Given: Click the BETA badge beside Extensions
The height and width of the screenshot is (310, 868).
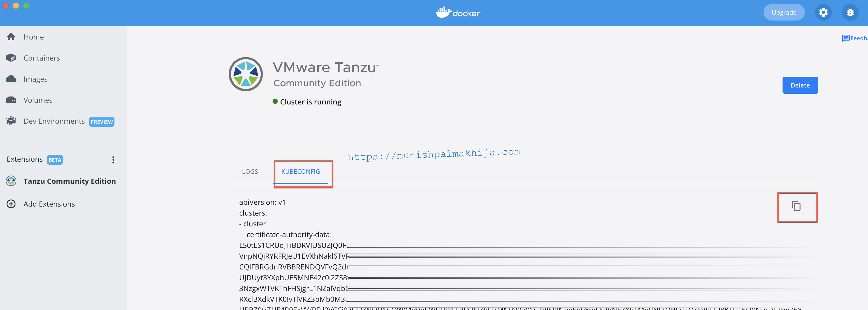Looking at the screenshot, I should tap(55, 160).
